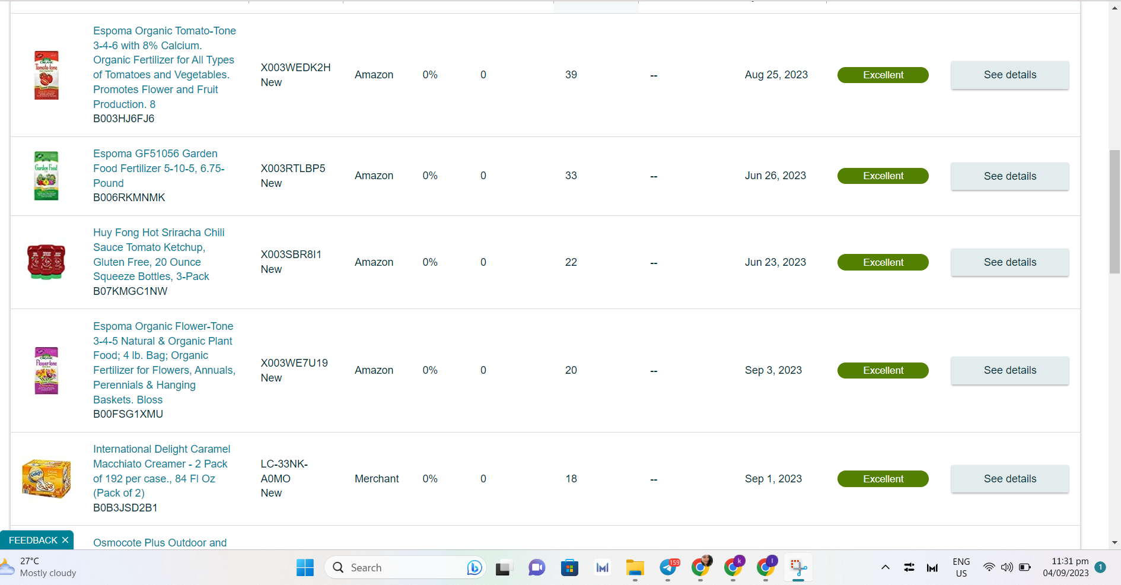Click the International Delight creamer thumbnail

46,478
